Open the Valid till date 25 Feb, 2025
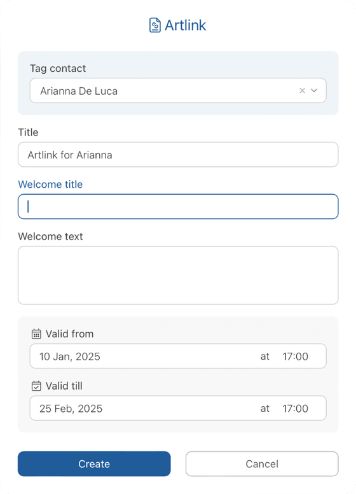The image size is (356, 494). tap(71, 409)
